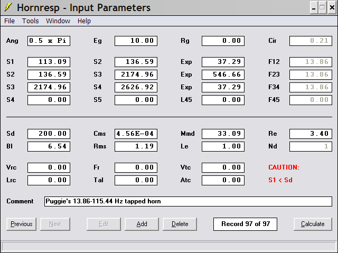Select the Sd field with 200.00
This screenshot has height=253, width=338.
[49, 134]
